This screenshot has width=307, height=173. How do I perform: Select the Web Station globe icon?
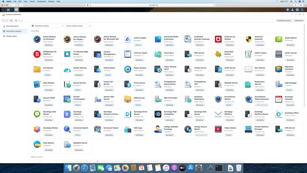[x=37, y=144]
